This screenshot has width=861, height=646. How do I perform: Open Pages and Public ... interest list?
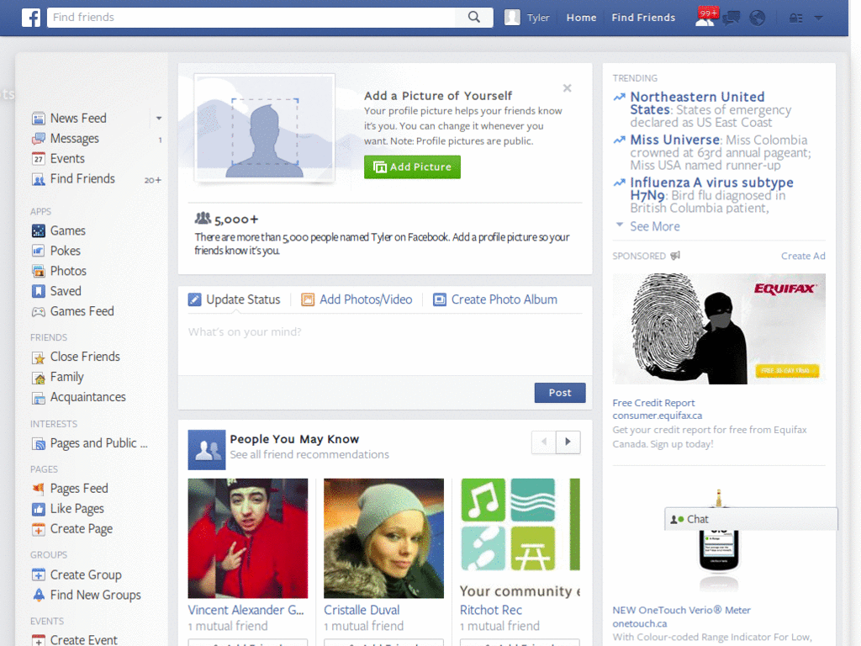coord(99,443)
